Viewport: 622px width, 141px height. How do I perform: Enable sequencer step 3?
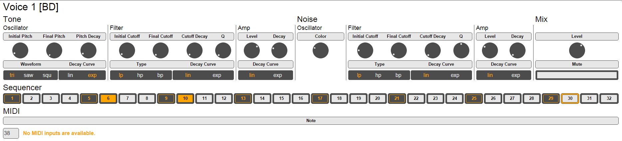(x=51, y=99)
